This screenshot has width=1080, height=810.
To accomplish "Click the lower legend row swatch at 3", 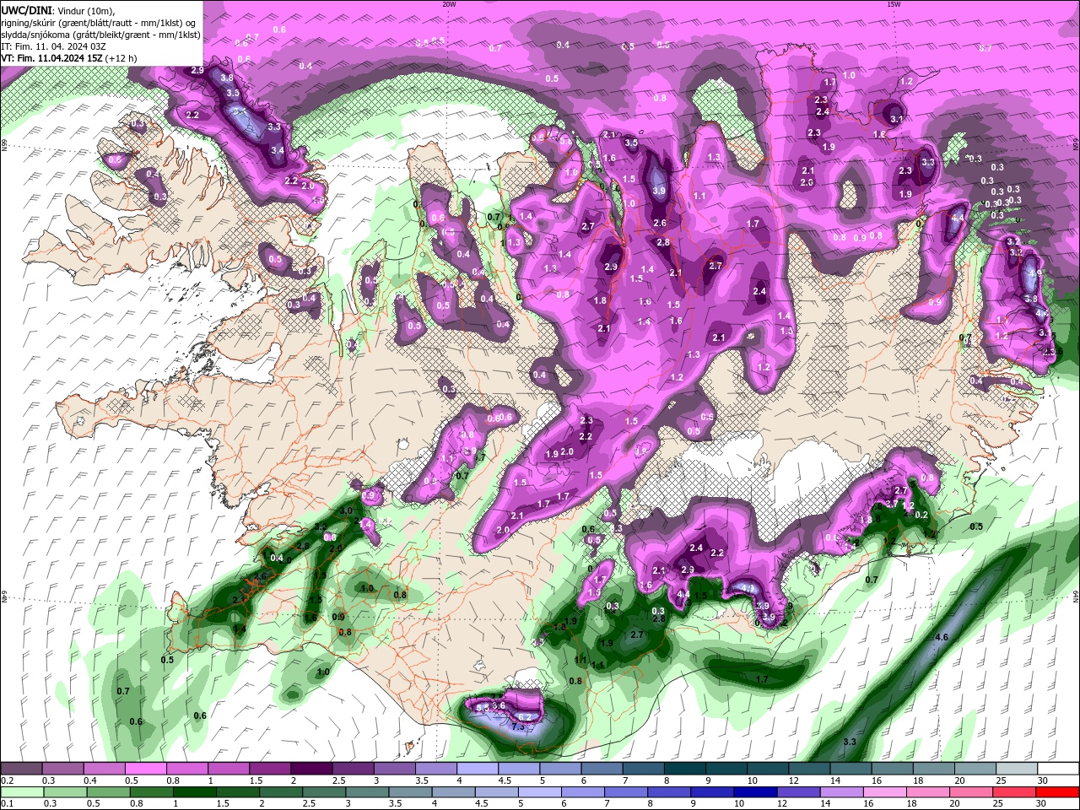I will click(367, 792).
